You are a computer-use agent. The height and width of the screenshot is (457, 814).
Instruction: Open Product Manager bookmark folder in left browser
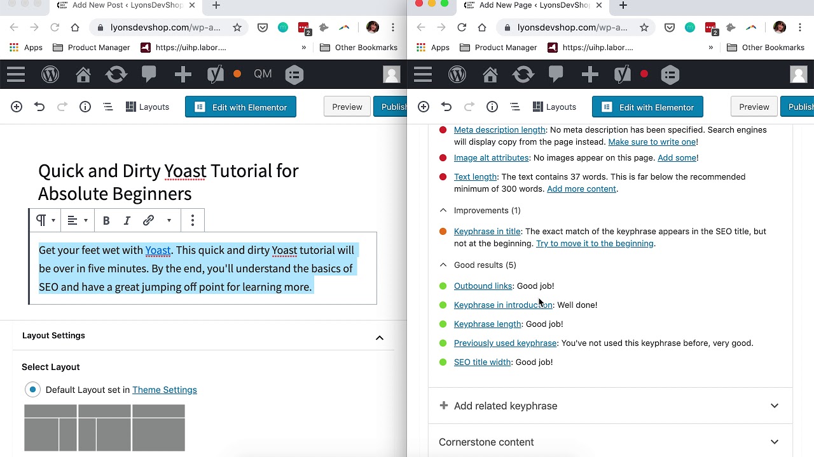click(x=92, y=47)
